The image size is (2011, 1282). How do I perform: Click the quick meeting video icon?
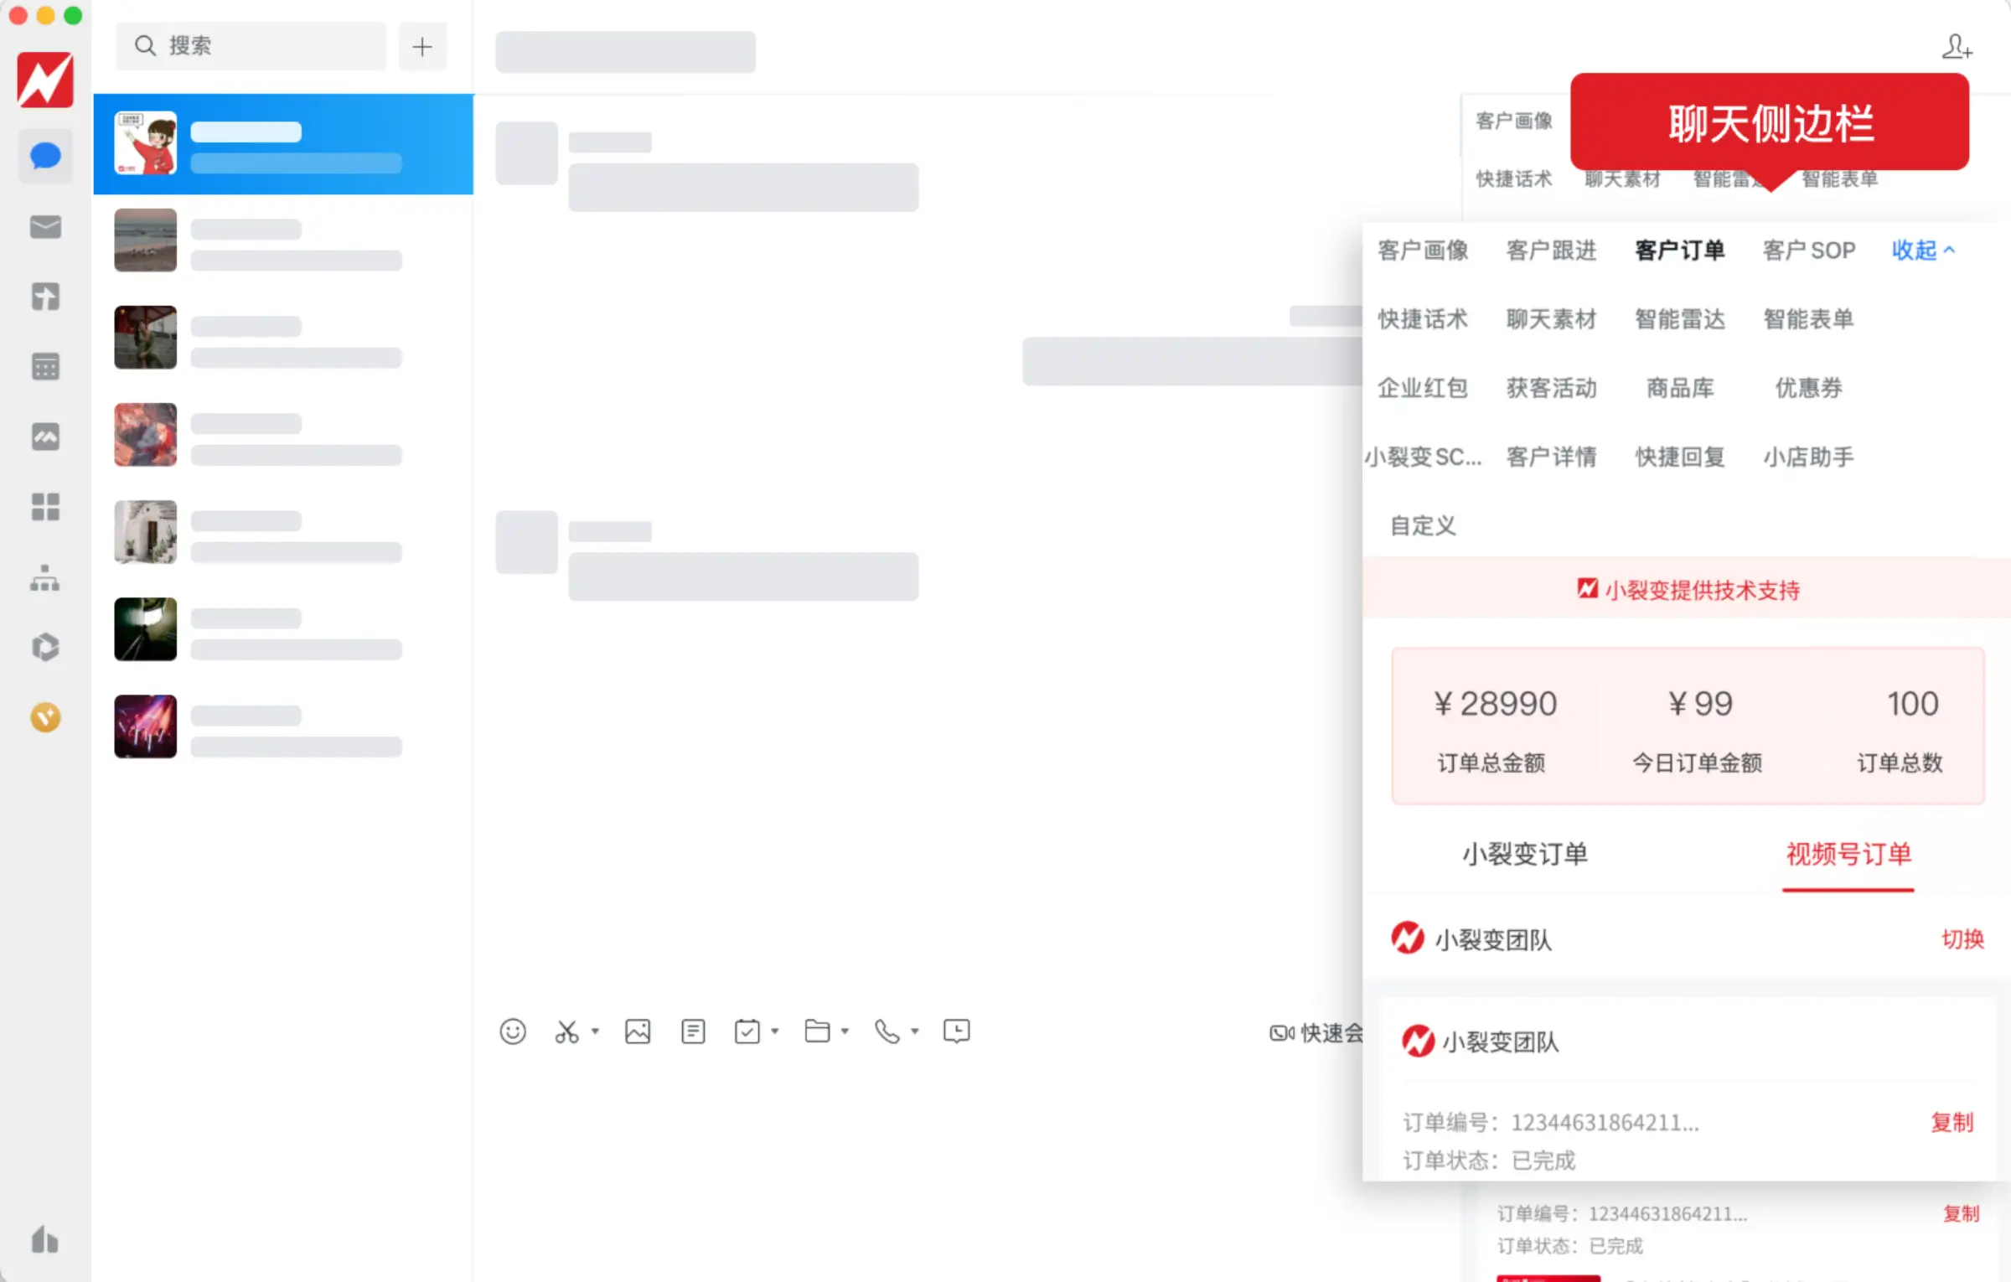[x=1282, y=1033]
